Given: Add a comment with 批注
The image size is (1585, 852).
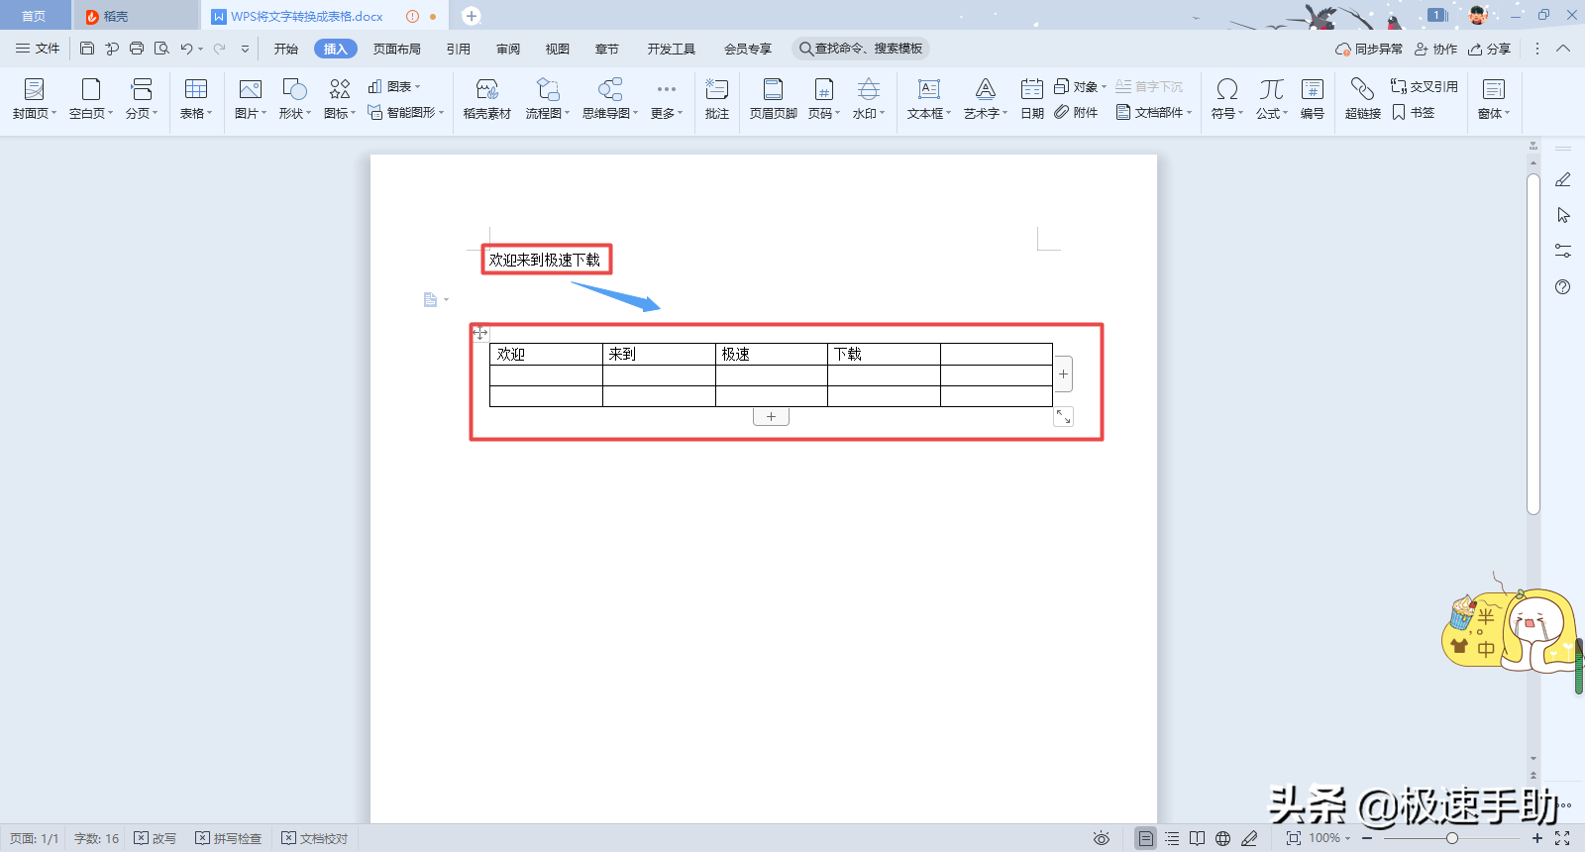Looking at the screenshot, I should (x=716, y=99).
